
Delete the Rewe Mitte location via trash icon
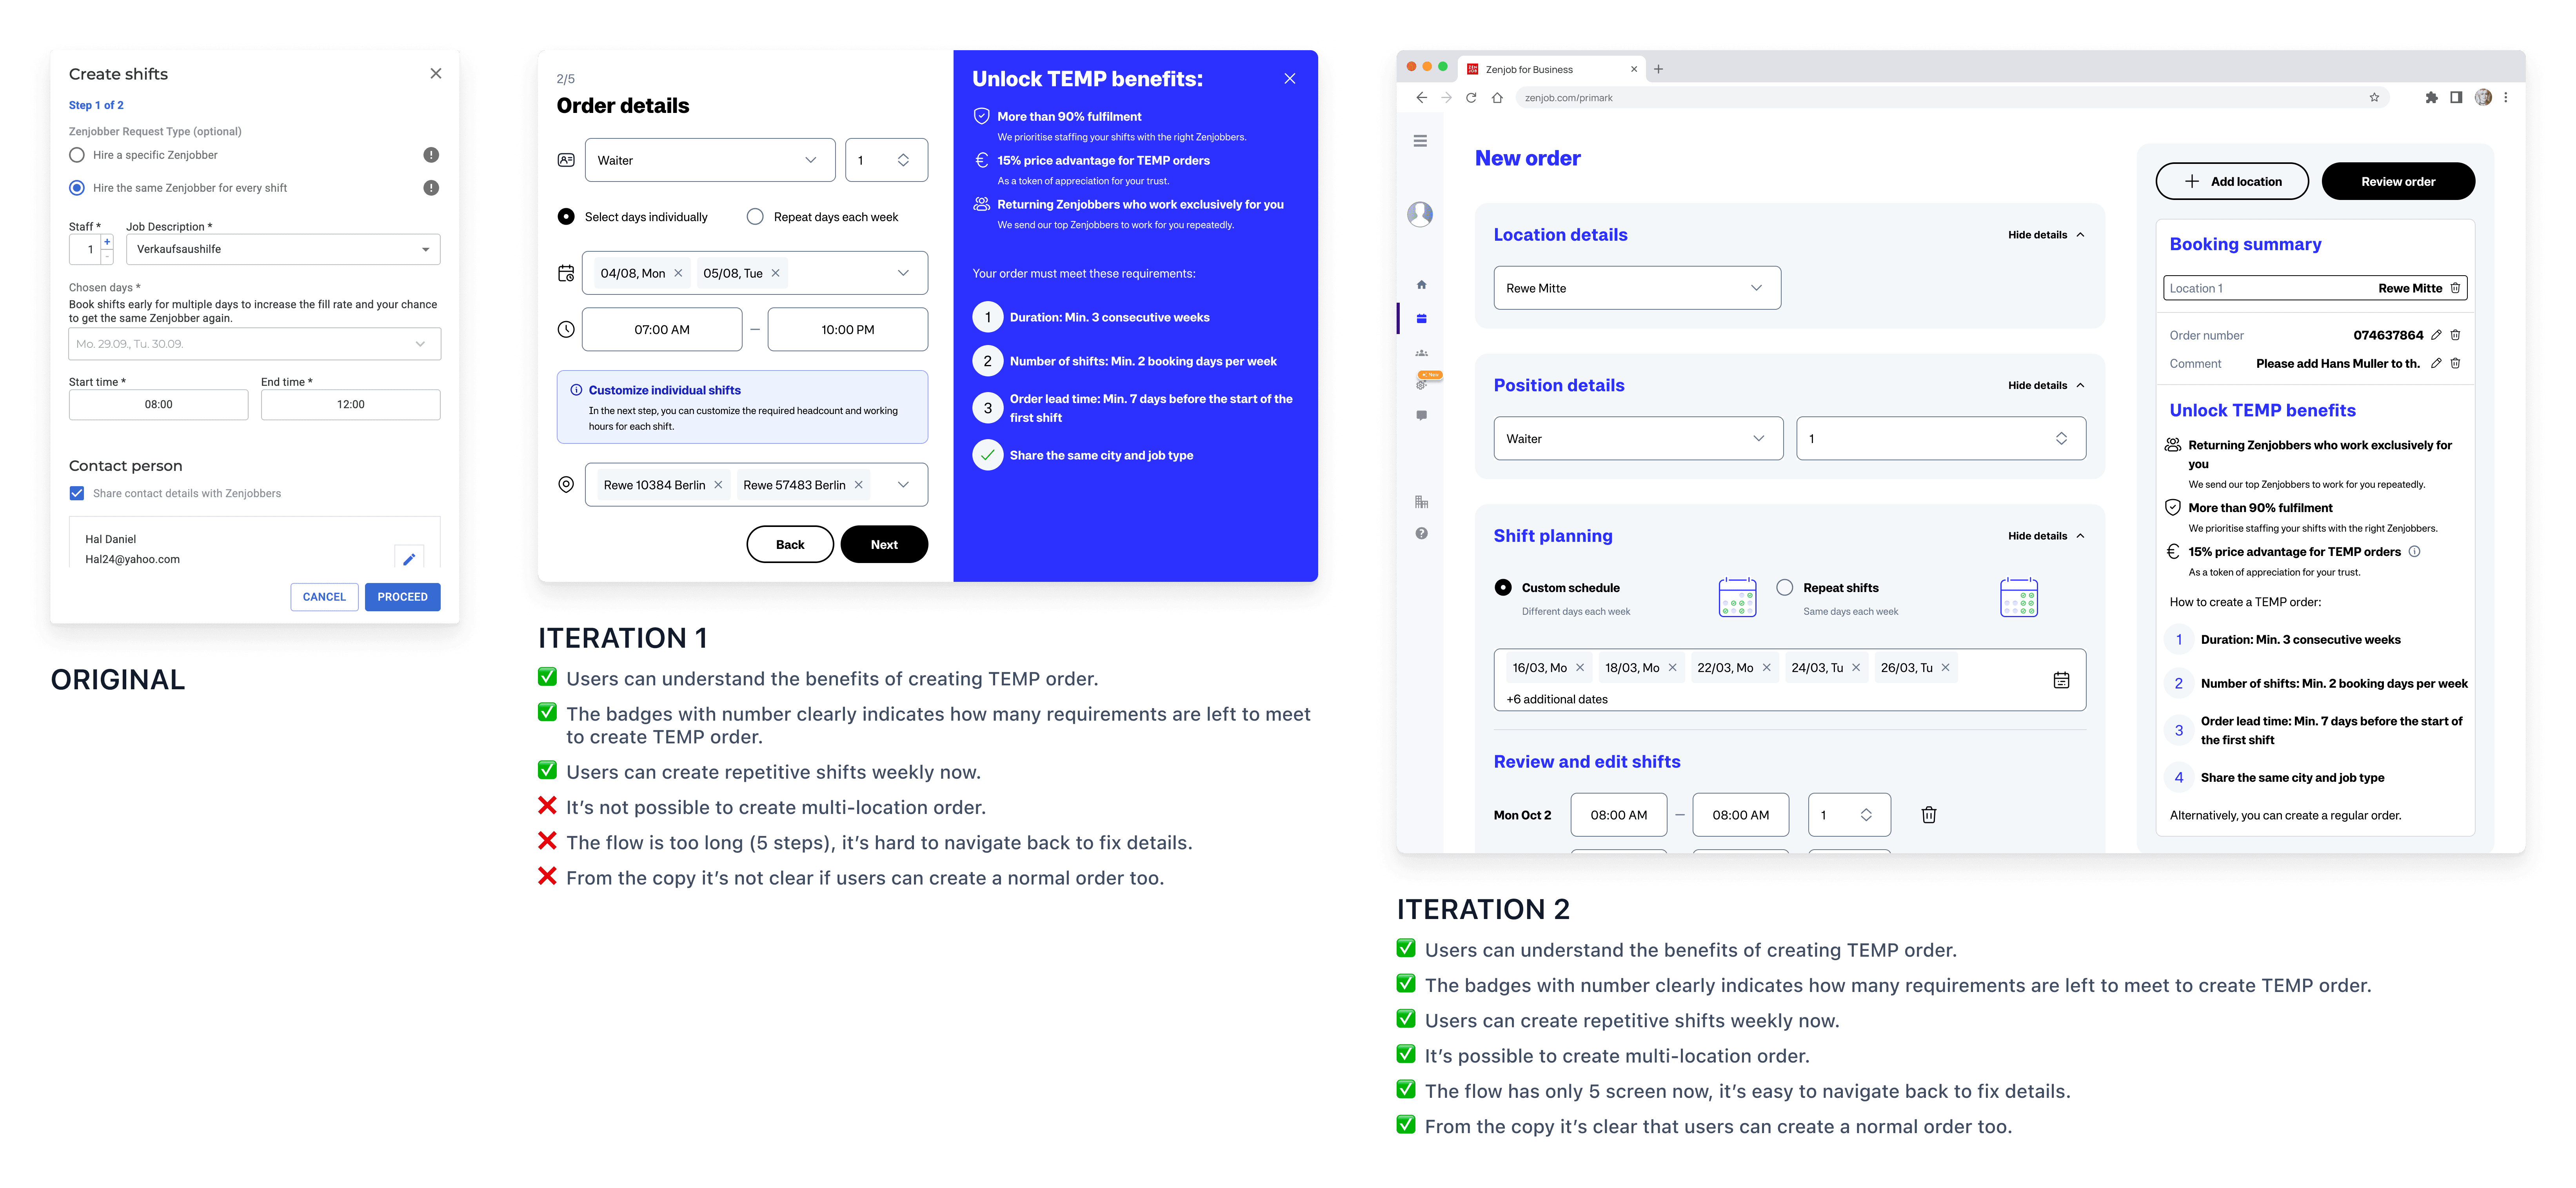(x=2455, y=288)
